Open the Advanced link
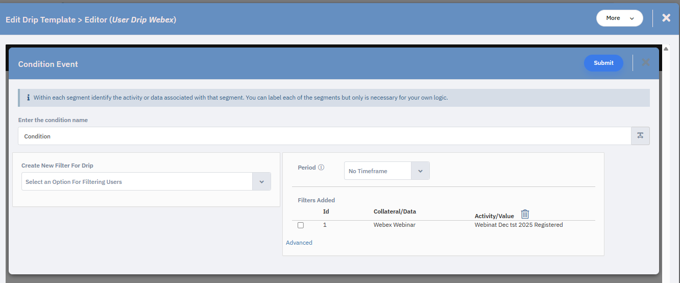Viewport: 680px width, 283px height. pyautogui.click(x=299, y=243)
